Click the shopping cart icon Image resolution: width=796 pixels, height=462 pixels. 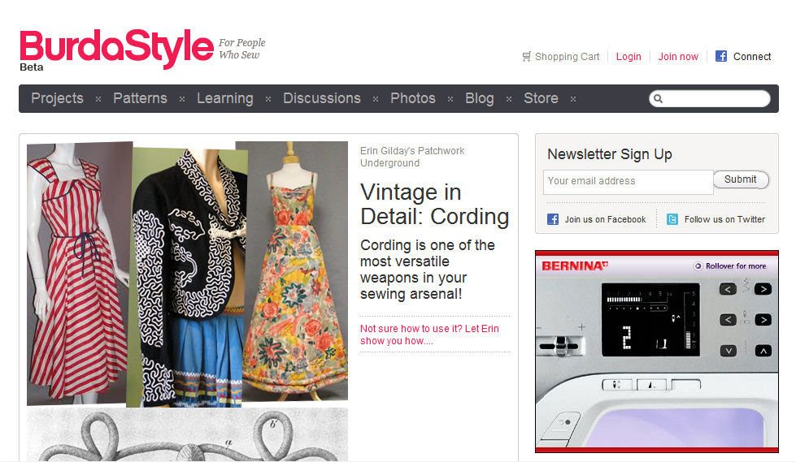pos(526,56)
